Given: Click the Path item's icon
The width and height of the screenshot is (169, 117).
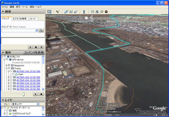Looking at the screenshot, I should coord(16,74).
